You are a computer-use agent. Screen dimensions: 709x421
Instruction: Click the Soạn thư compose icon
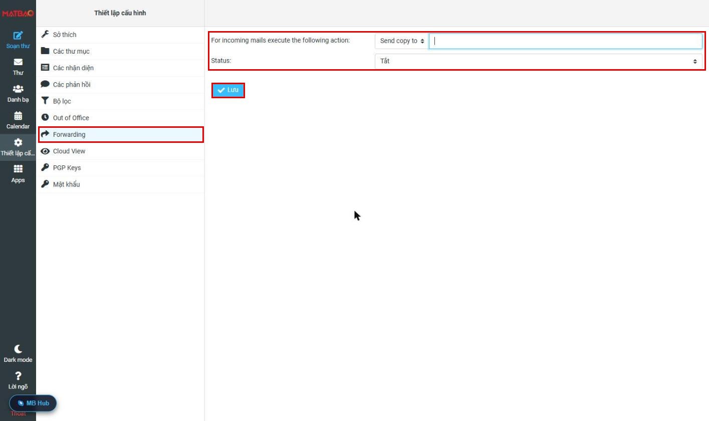click(x=18, y=35)
